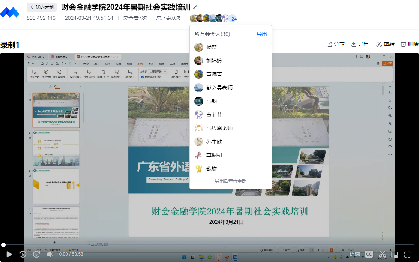This screenshot has width=419, height=262.
Task: Edit the recording title with pencil icon
Action: click(x=195, y=7)
